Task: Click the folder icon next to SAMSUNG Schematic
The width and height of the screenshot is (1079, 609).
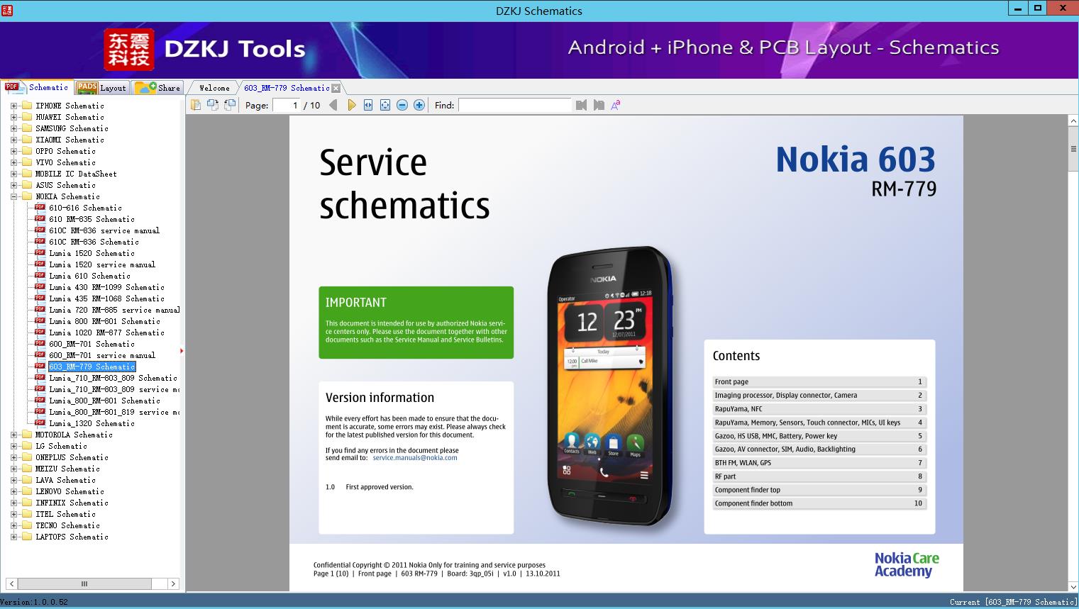Action: click(x=27, y=128)
